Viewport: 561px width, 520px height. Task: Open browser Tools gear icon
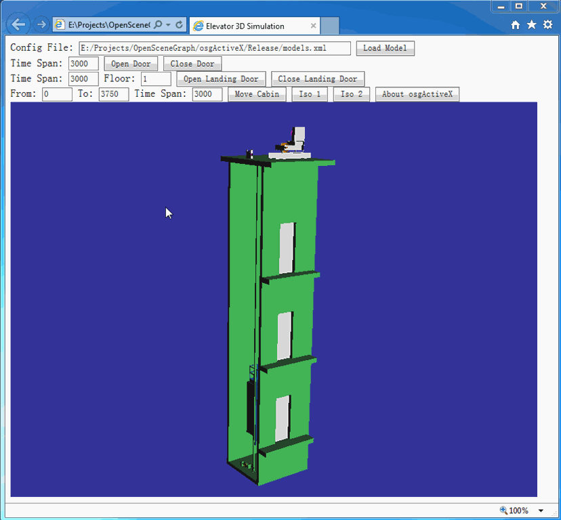pyautogui.click(x=547, y=24)
